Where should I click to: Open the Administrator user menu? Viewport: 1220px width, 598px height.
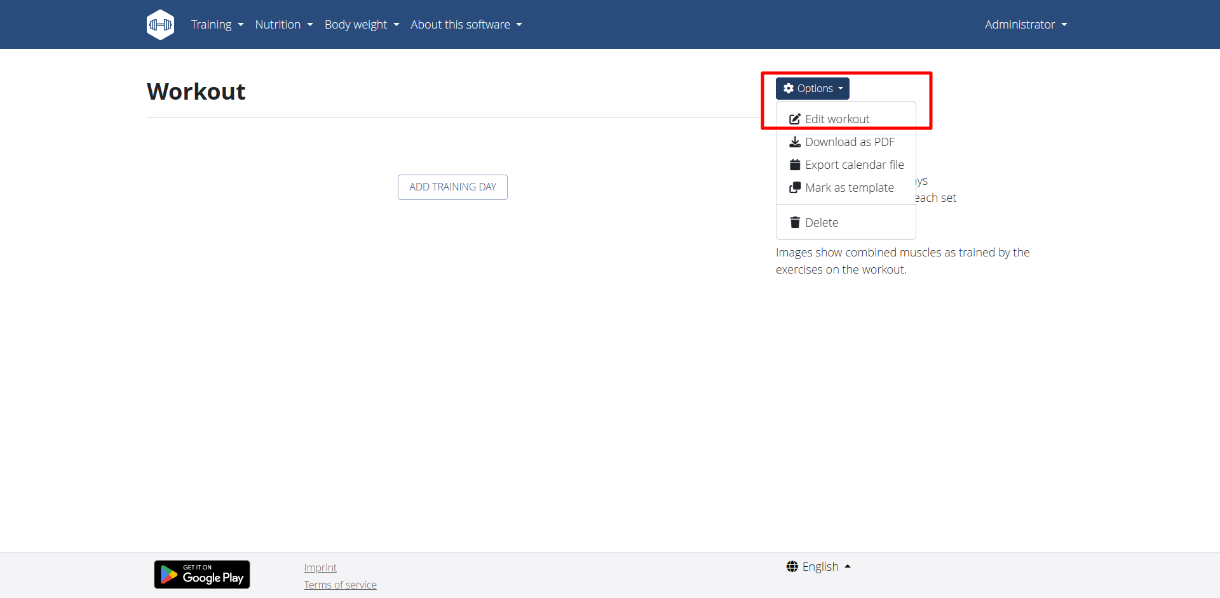[1026, 25]
